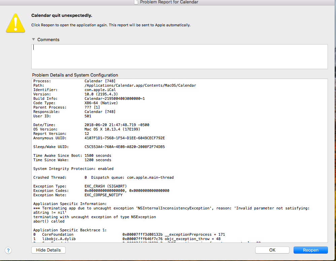
Task: Dismiss the report with the OK button
Action: pyautogui.click(x=272, y=250)
